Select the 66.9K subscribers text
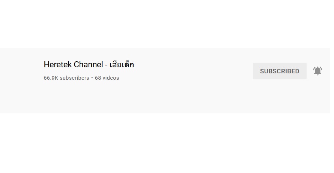The width and height of the screenshot is (334, 173). pos(66,78)
